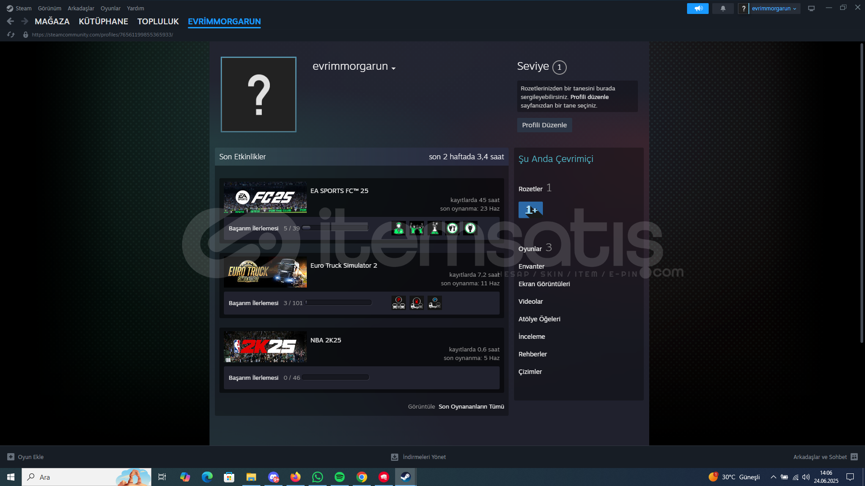Open Google Chrome from the taskbar
This screenshot has width=865, height=486.
(x=362, y=477)
